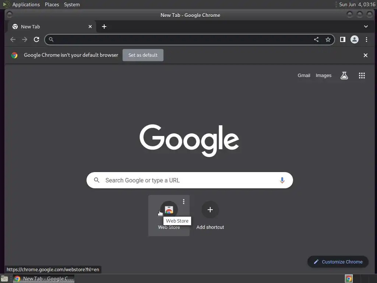Click the search icon in address bar
The image size is (377, 283).
click(51, 39)
